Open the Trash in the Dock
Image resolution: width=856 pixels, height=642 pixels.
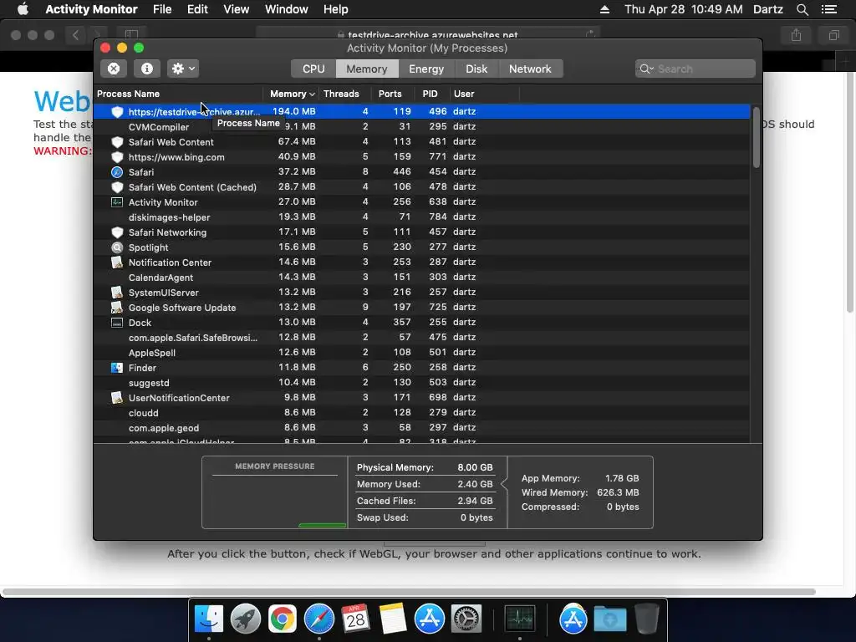pyautogui.click(x=647, y=619)
